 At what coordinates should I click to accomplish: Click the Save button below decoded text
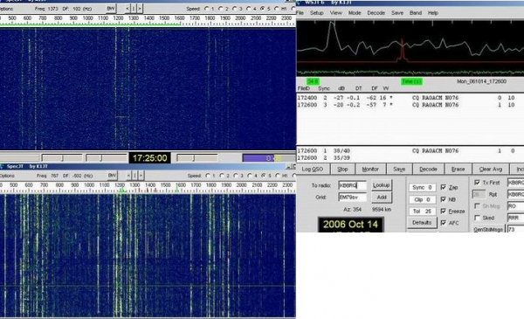pos(399,170)
